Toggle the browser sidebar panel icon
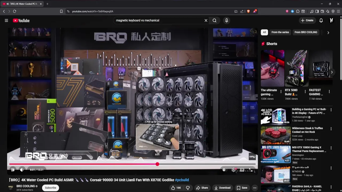 click(x=317, y=11)
